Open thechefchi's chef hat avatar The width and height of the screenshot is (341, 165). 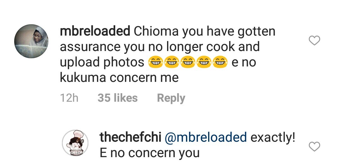click(75, 143)
